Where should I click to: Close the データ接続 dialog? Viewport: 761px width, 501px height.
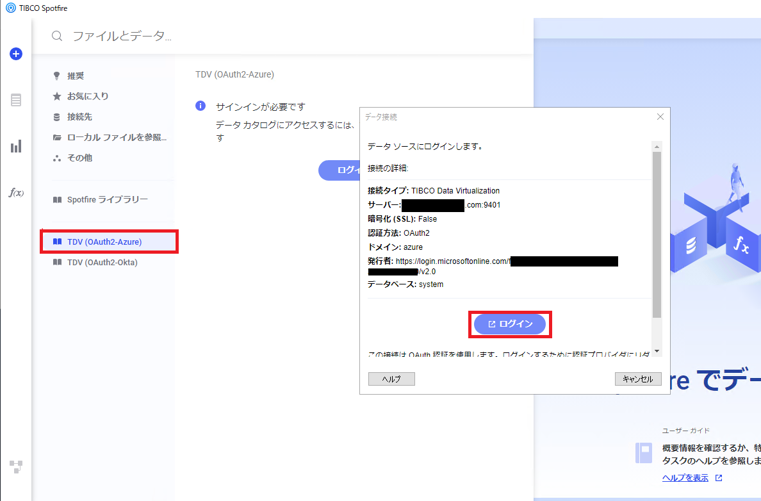point(660,117)
